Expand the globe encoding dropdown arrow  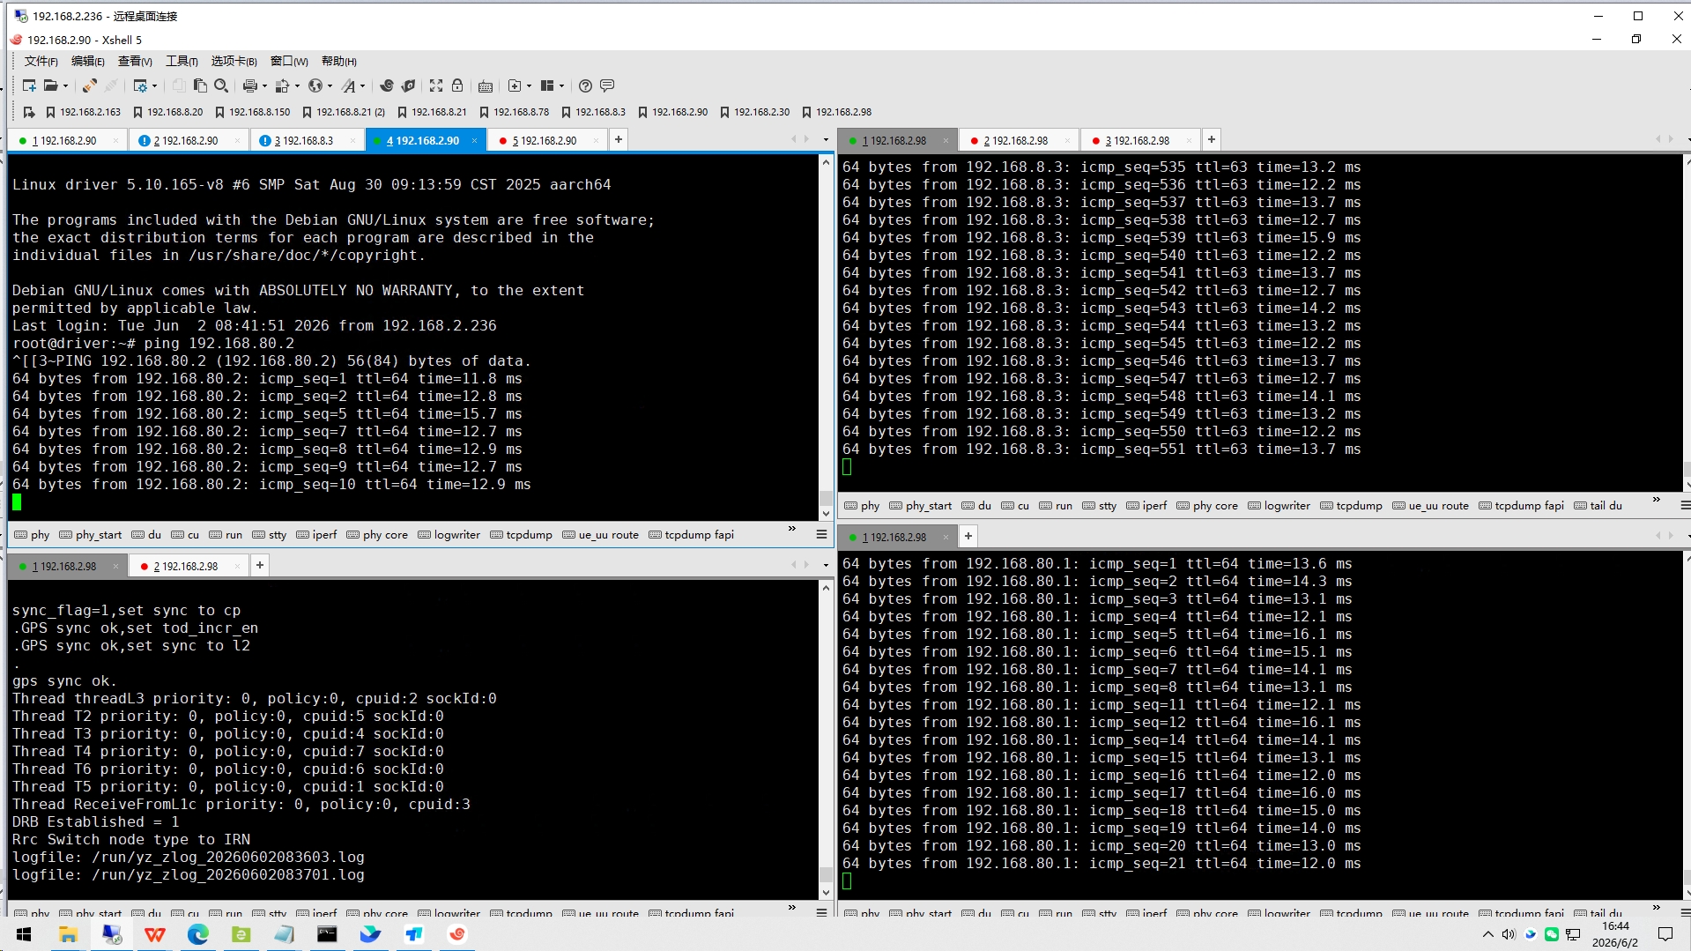330,85
